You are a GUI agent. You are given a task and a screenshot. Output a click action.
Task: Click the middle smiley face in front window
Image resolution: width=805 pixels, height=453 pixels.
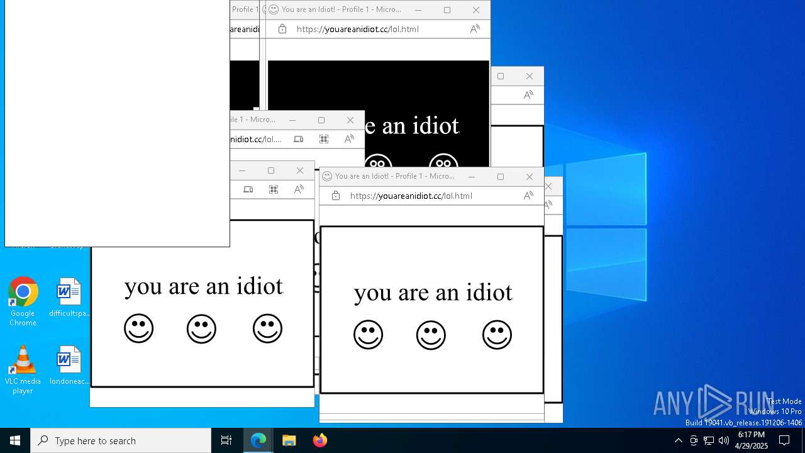tap(431, 335)
